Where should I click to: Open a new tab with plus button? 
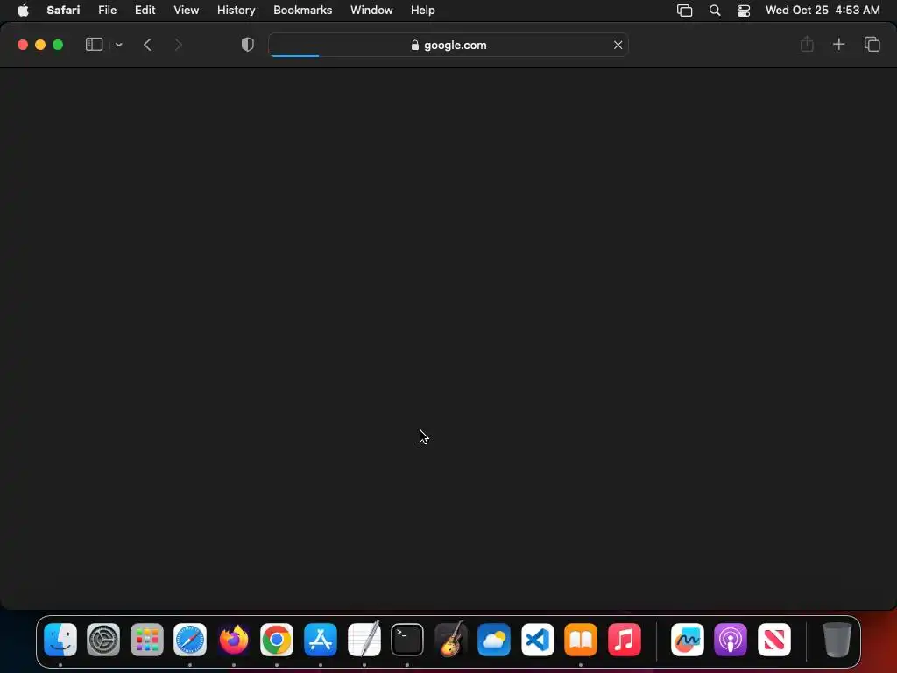838,45
